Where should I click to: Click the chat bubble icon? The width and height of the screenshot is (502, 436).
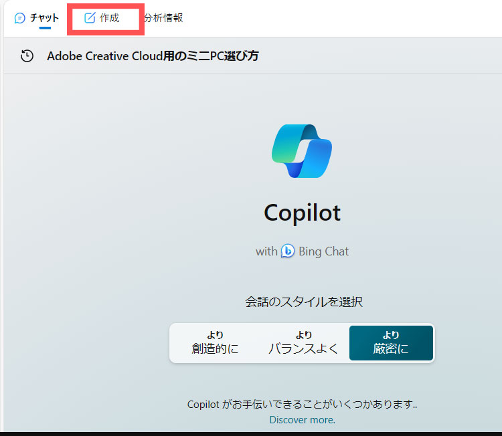[20, 18]
